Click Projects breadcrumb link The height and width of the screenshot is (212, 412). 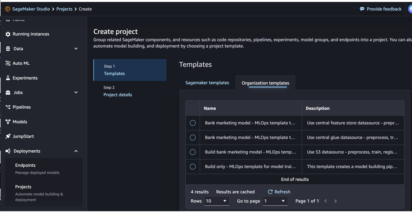64,9
